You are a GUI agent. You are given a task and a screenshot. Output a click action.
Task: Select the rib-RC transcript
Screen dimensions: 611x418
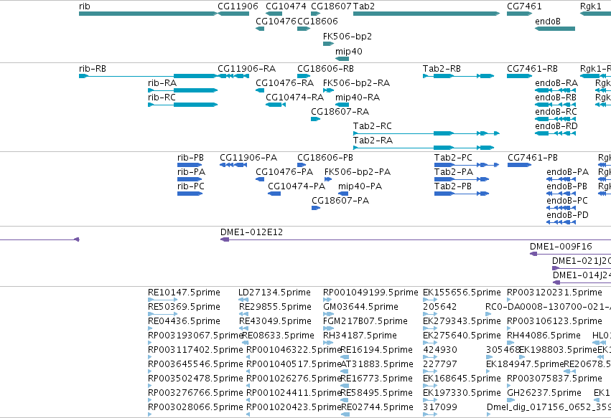click(x=183, y=104)
